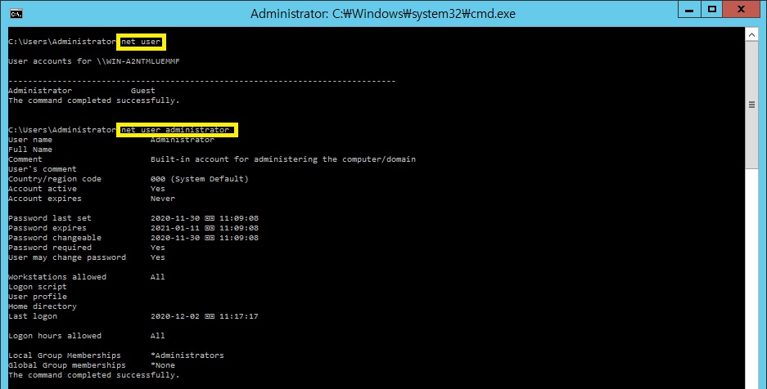This screenshot has width=767, height=389.
Task: Click the 'User accounts for \\WIN-A2NTMLUEMMF' line
Action: coord(94,61)
